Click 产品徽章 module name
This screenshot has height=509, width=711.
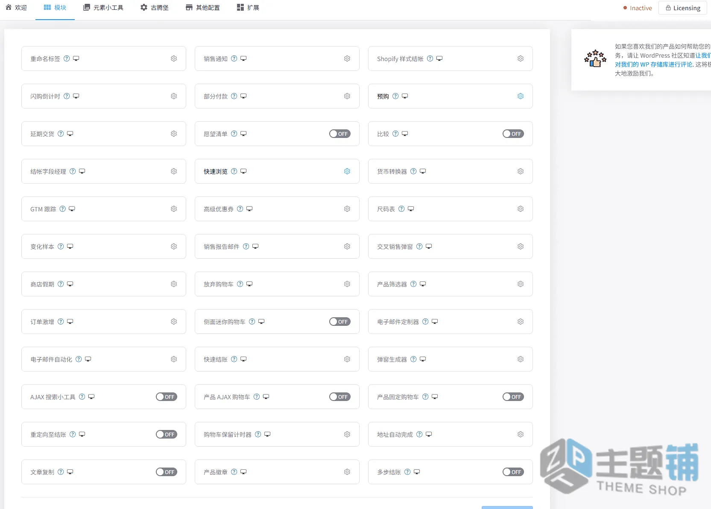pyautogui.click(x=216, y=472)
